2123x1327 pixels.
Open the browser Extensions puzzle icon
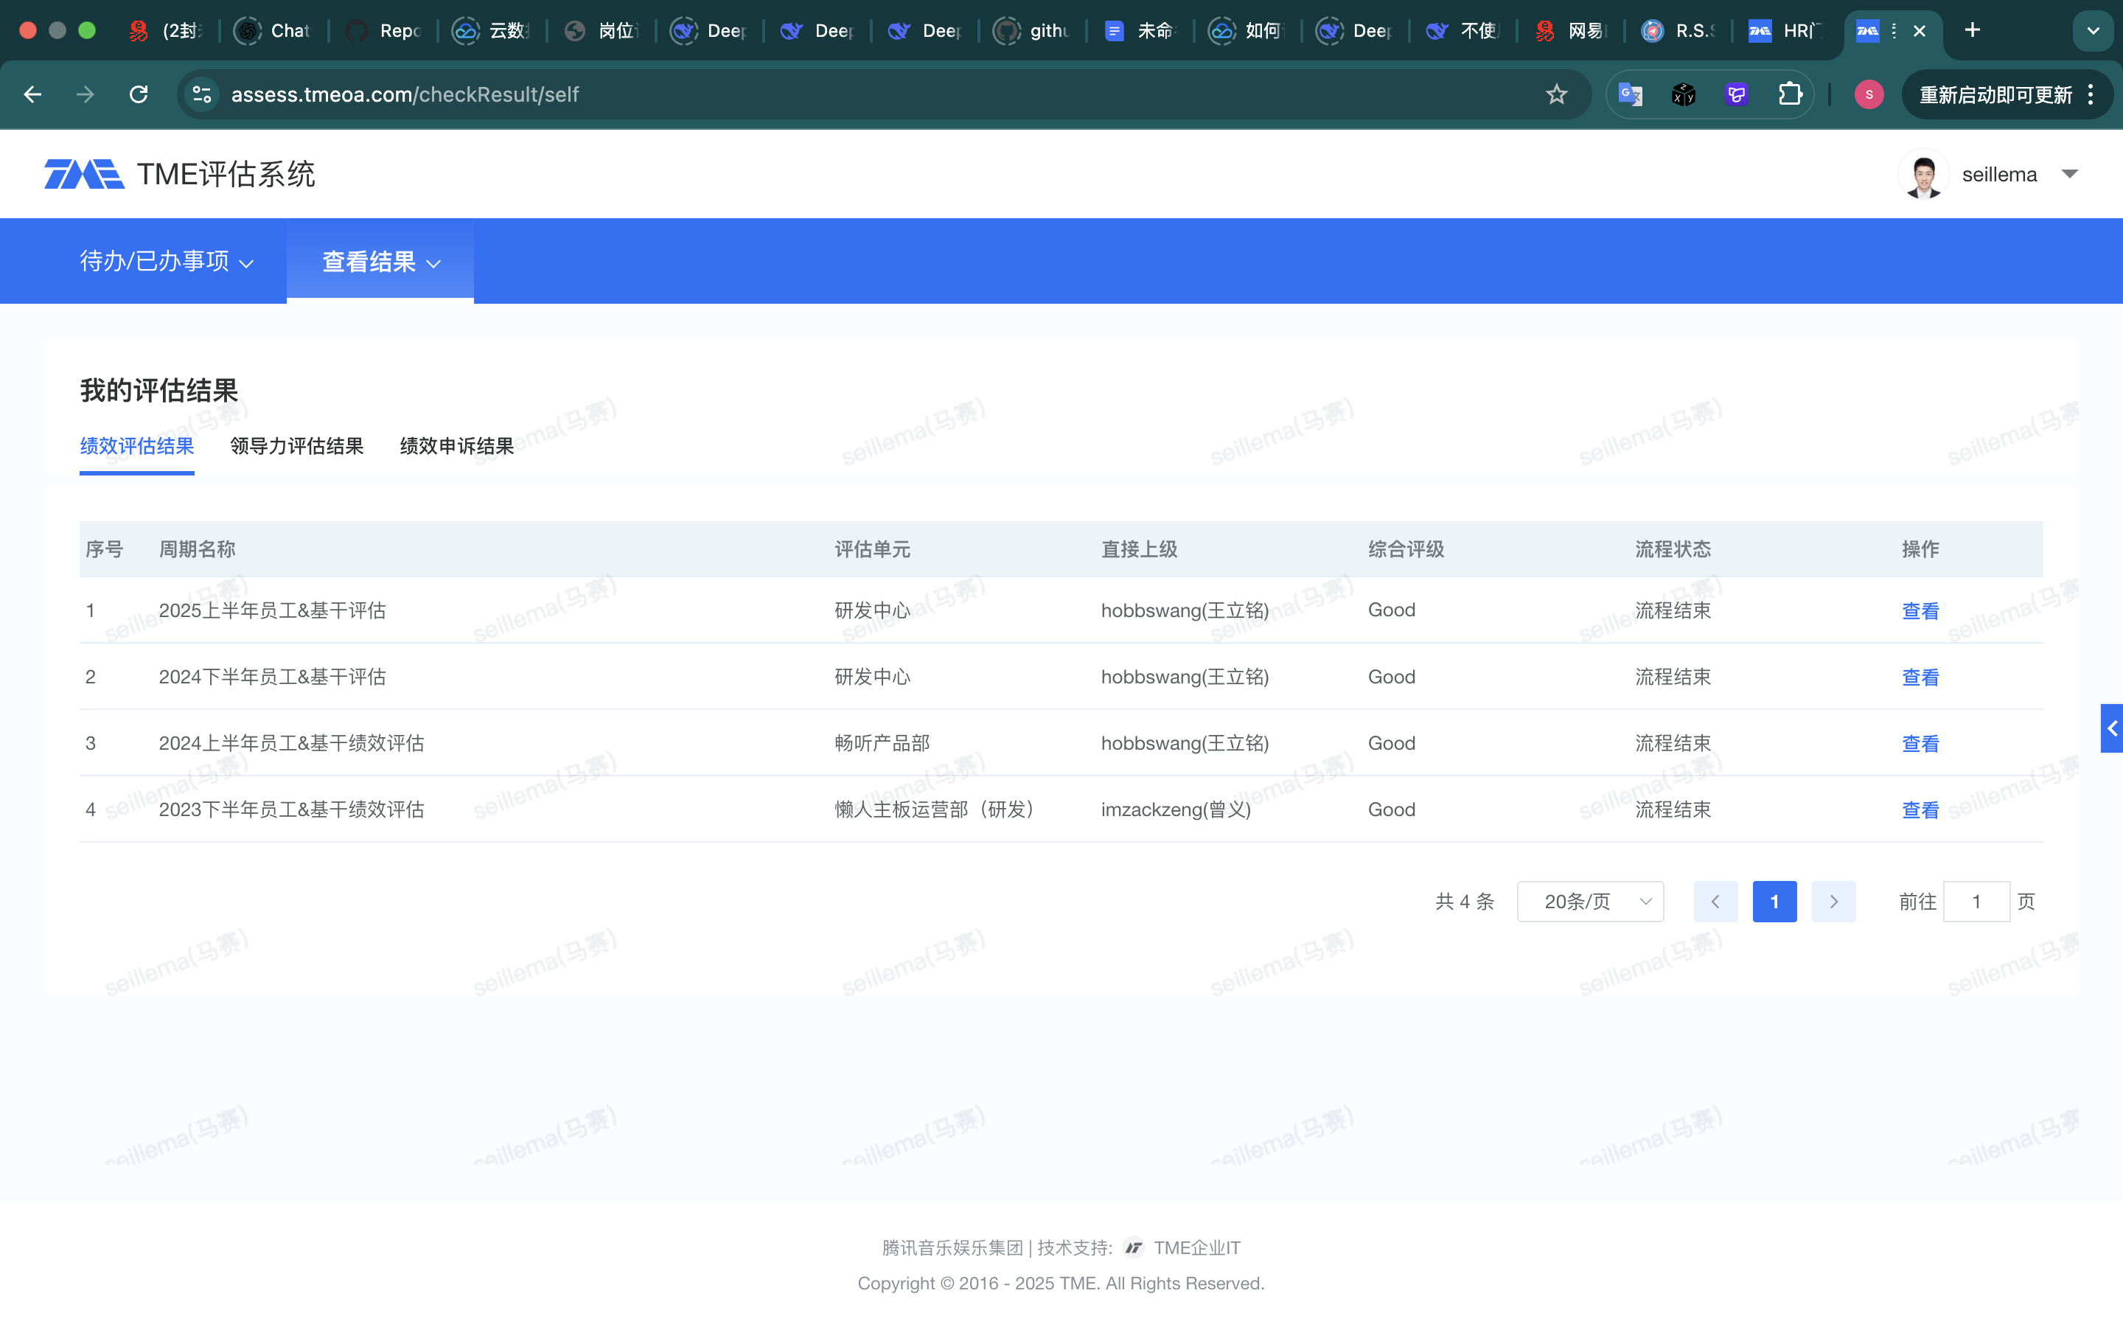1790,95
